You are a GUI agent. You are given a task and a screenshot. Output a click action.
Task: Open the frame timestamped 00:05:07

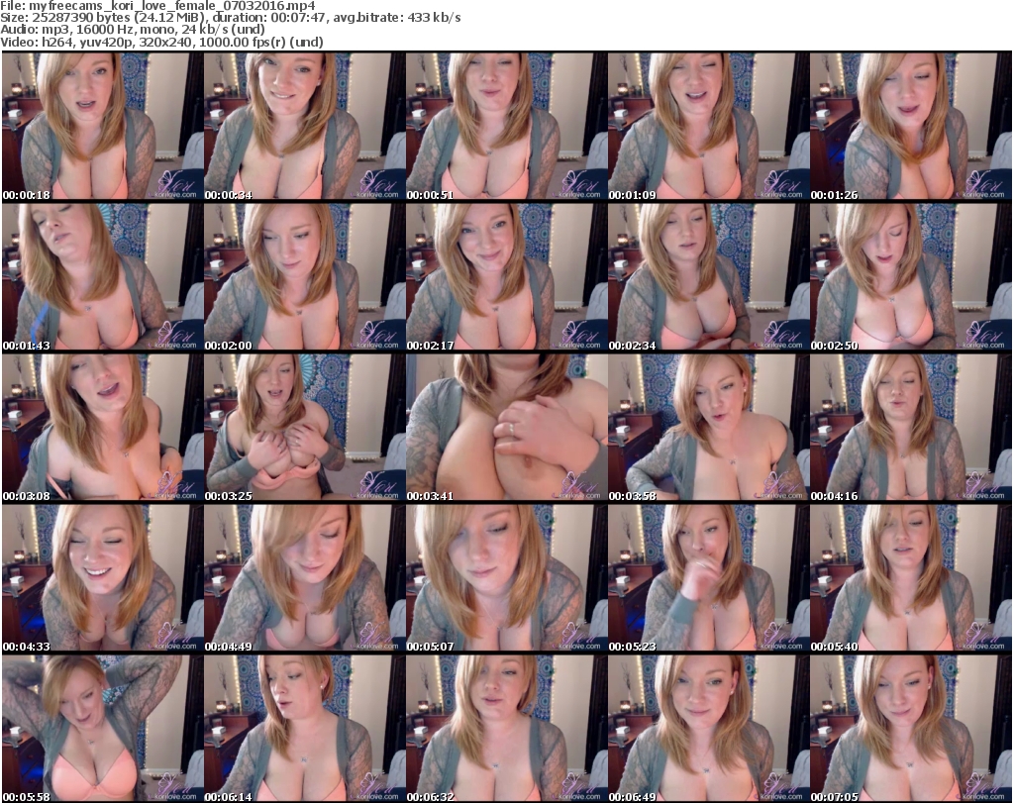point(505,577)
